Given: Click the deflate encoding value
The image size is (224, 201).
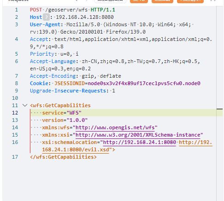Looking at the screenshot, I should 110,76.
